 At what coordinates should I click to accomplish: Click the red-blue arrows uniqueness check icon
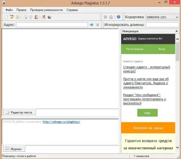coord(44,17)
